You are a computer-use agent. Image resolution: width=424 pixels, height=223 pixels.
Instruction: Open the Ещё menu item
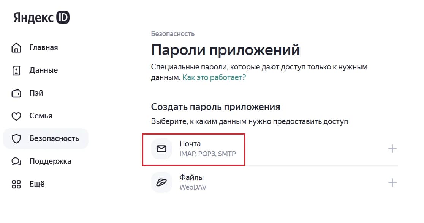(37, 184)
